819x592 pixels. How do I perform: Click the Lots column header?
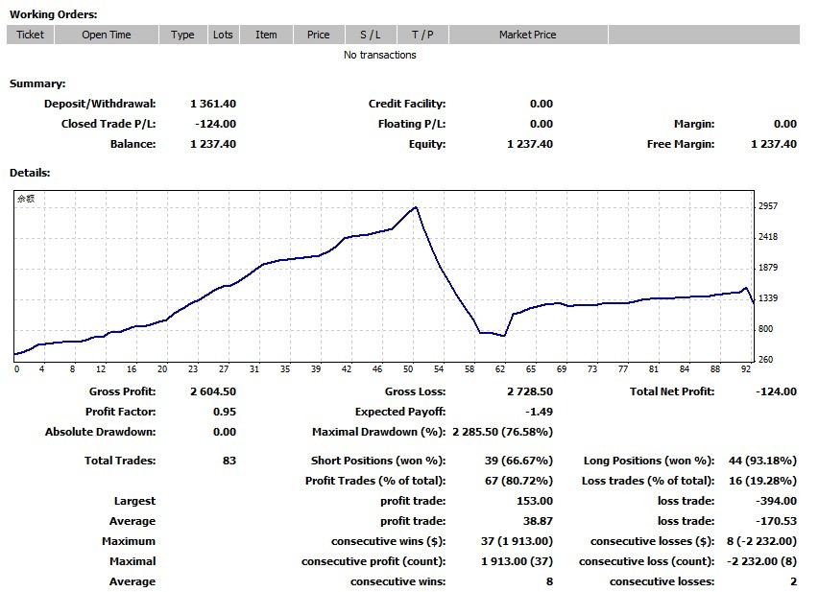click(223, 35)
